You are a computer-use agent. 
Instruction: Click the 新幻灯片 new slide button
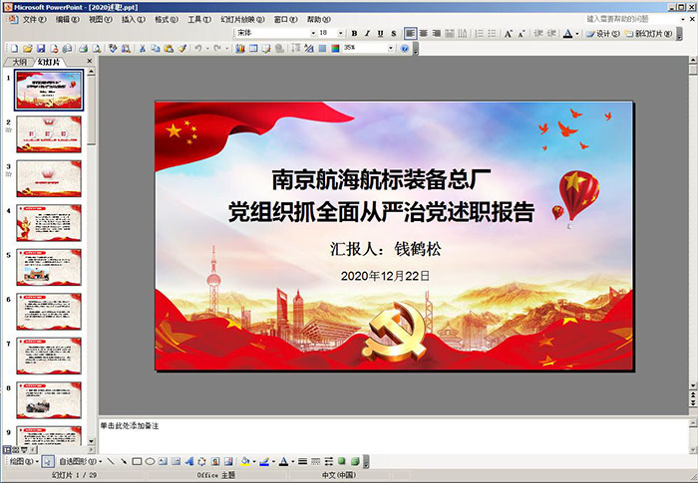click(x=648, y=33)
